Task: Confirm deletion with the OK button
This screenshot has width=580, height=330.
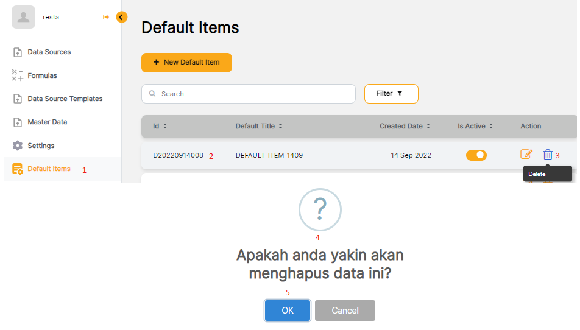Action: click(x=288, y=311)
